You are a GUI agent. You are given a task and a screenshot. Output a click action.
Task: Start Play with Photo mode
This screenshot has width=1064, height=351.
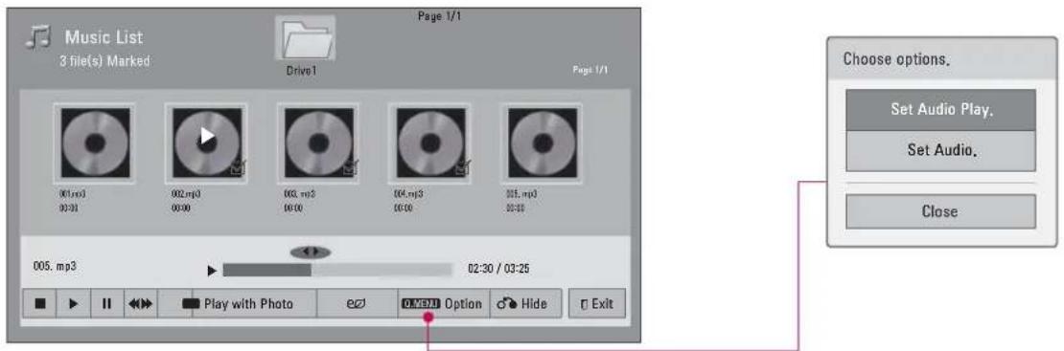(238, 304)
